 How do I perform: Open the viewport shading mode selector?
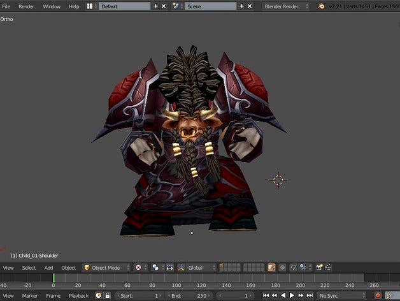coord(138,268)
